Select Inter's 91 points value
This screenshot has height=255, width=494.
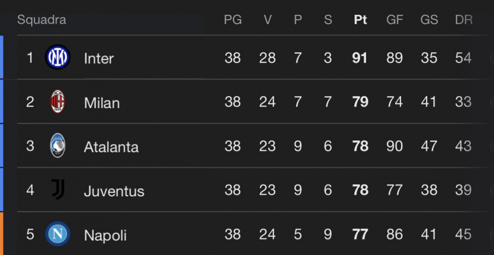[360, 58]
